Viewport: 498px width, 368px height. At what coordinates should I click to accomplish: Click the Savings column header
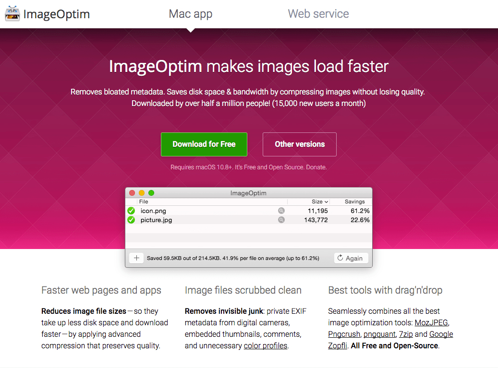click(355, 202)
